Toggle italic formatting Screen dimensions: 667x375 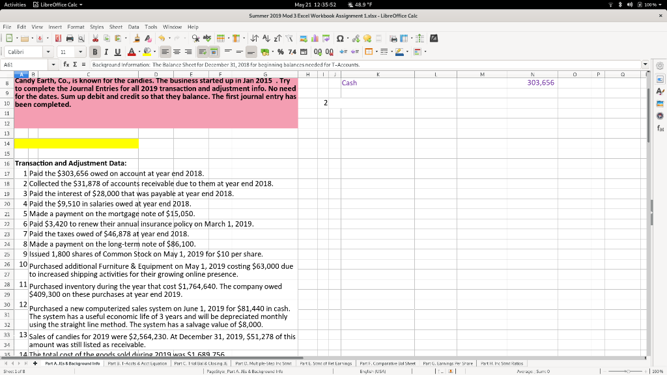[x=106, y=51]
